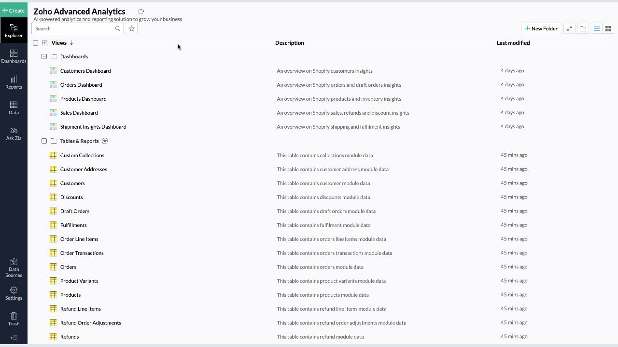The height and width of the screenshot is (347, 618).
Task: Click the Customers Dashboard icon
Action: 53,71
